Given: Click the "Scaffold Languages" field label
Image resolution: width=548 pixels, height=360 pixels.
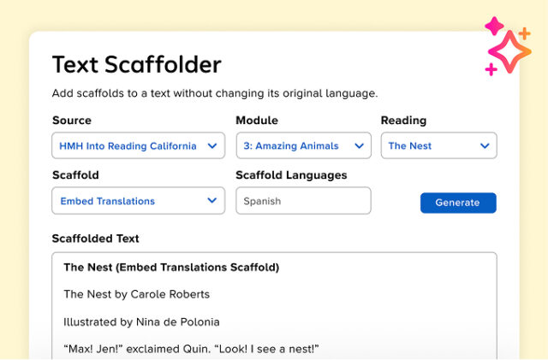Looking at the screenshot, I should [x=291, y=175].
